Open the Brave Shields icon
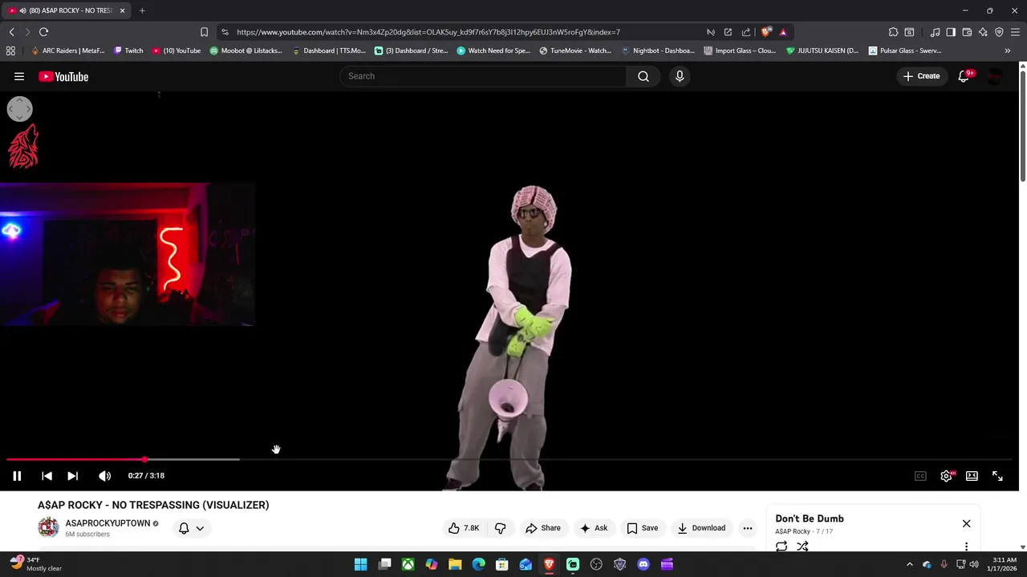This screenshot has height=577, width=1027. [766, 32]
